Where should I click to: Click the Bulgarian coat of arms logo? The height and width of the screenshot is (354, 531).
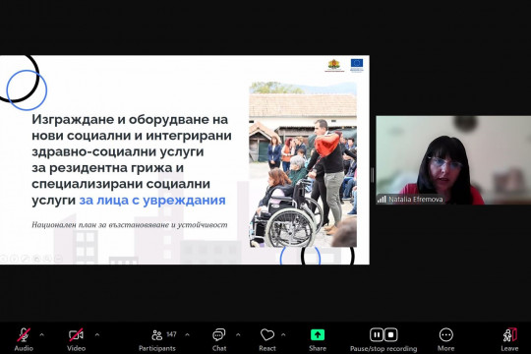[334, 65]
